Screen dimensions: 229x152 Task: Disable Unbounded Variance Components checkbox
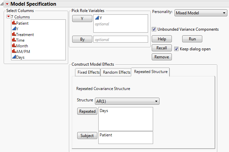click(x=154, y=29)
